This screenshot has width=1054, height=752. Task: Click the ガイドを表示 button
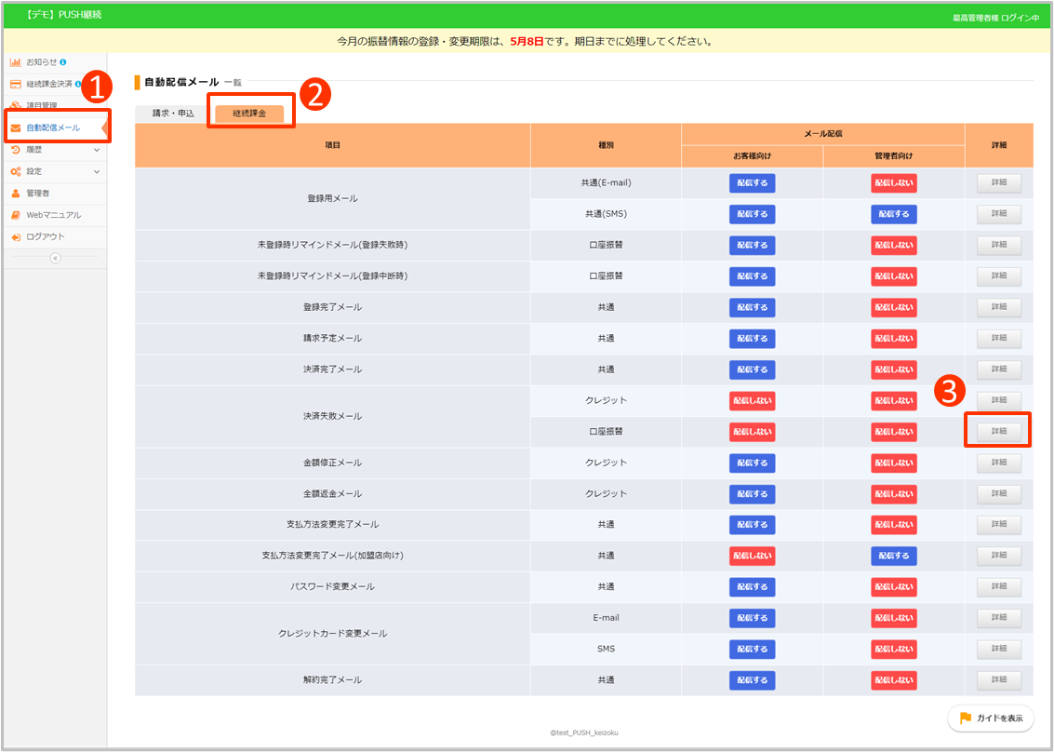tap(991, 718)
